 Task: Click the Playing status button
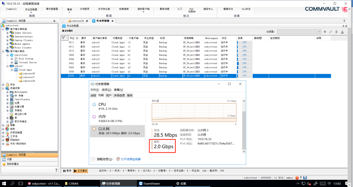click(x=80, y=171)
